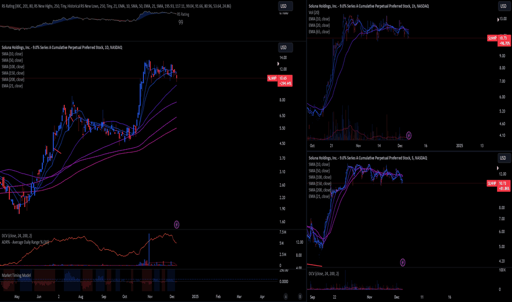Click 22 on the 5-minute chart time axis
This screenshot has width=512, height=302.
[335, 297]
